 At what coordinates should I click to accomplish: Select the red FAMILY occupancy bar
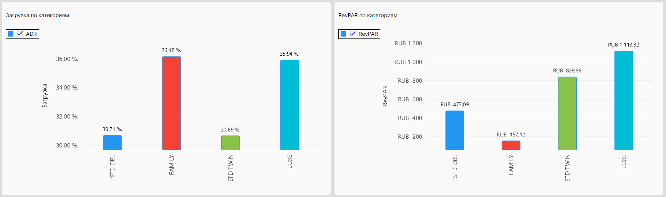pos(171,103)
